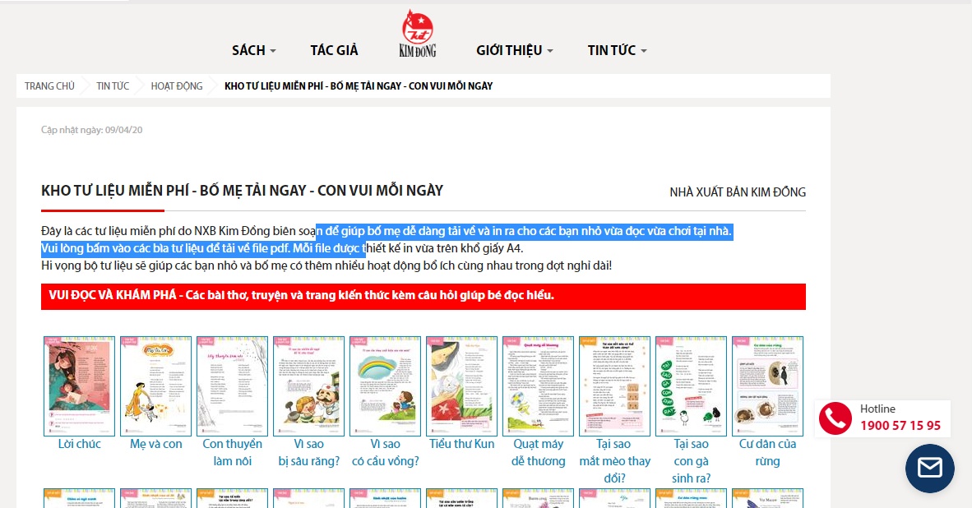
Task: Open the Vì sao có cầu vồng cover
Action: tap(385, 386)
